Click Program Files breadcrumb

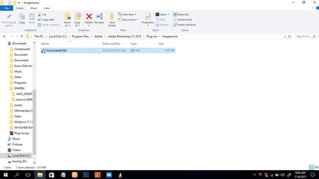[80, 36]
